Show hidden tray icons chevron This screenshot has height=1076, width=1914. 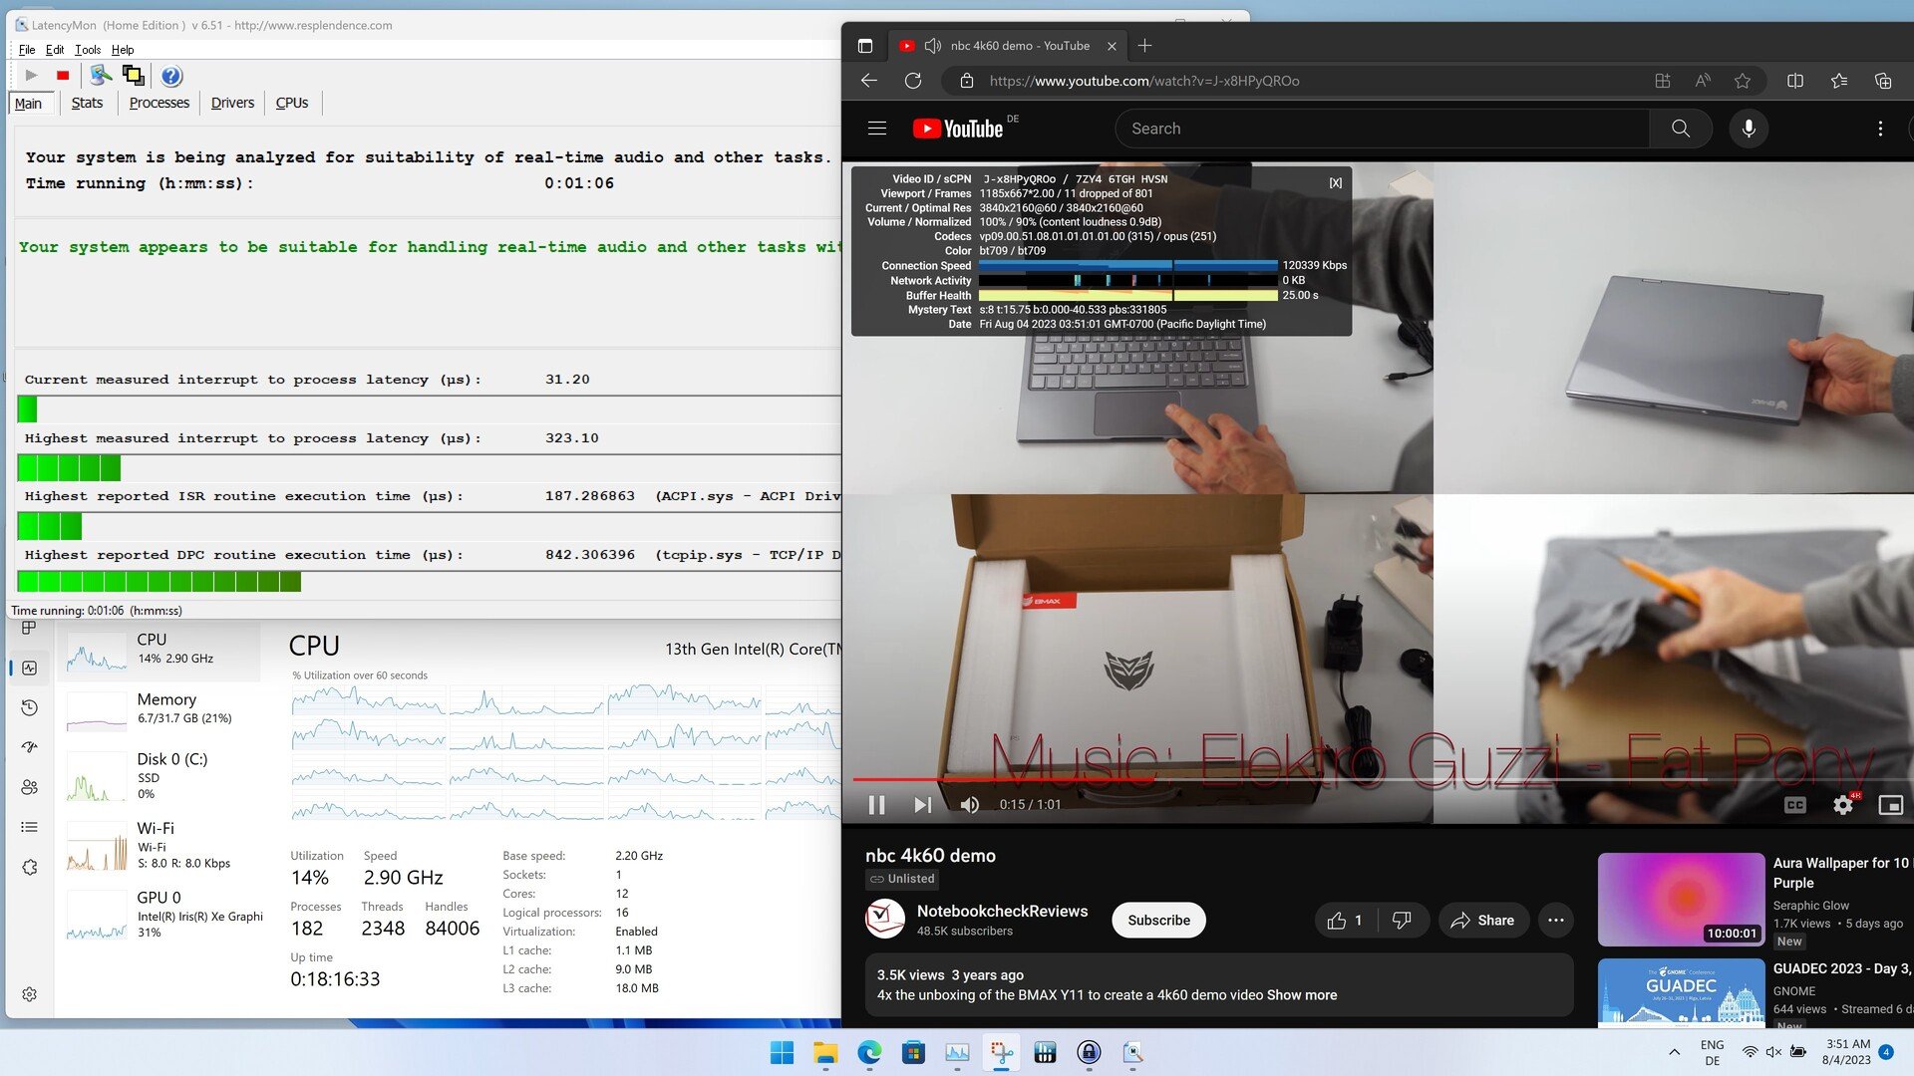pos(1674,1052)
